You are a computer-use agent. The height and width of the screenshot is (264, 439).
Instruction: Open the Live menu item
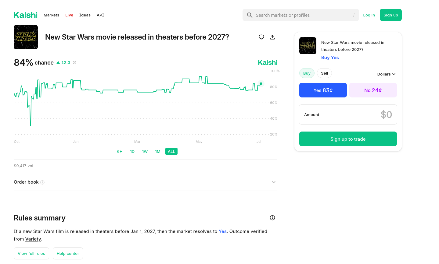tap(69, 15)
